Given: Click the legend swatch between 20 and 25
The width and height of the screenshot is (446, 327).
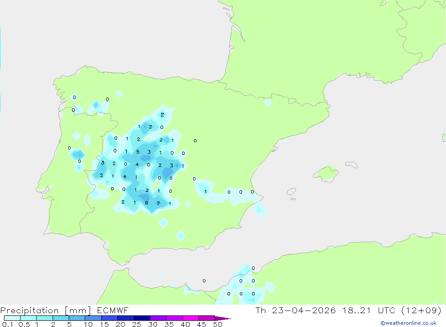Looking at the screenshot, I should pos(126,318).
